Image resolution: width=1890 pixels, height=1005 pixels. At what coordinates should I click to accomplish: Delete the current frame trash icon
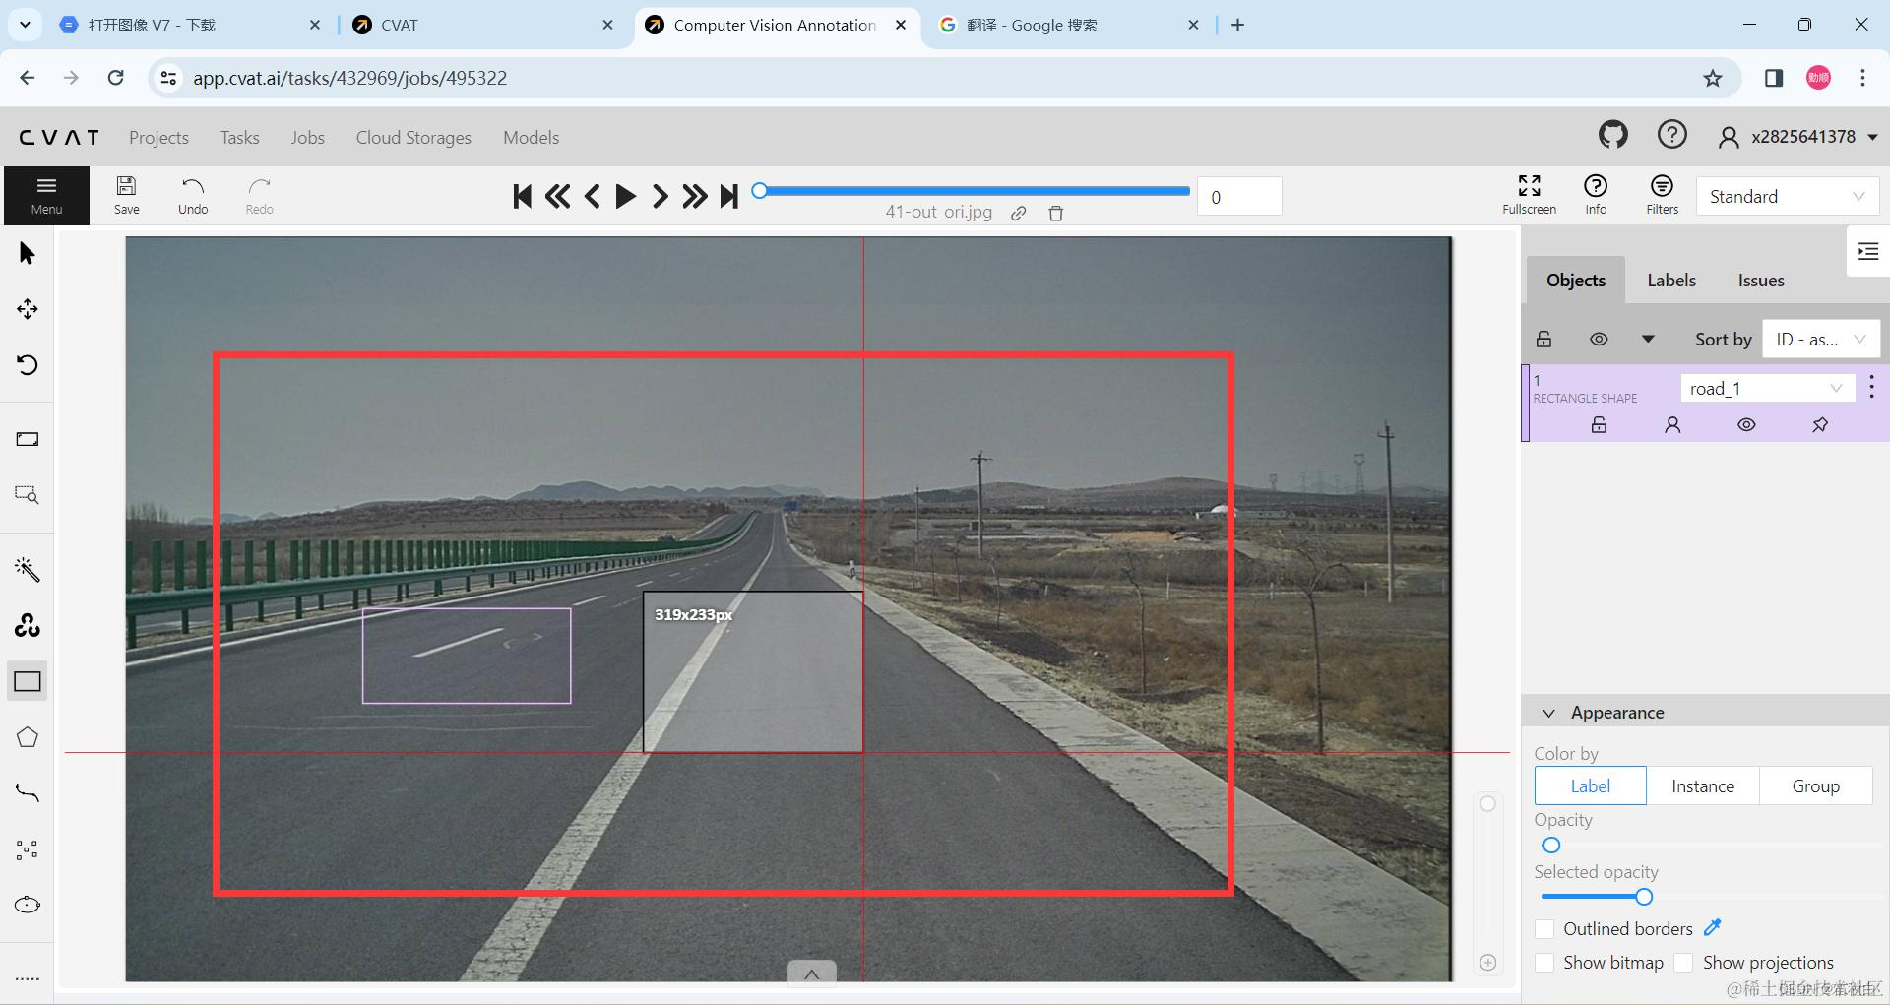(x=1056, y=213)
